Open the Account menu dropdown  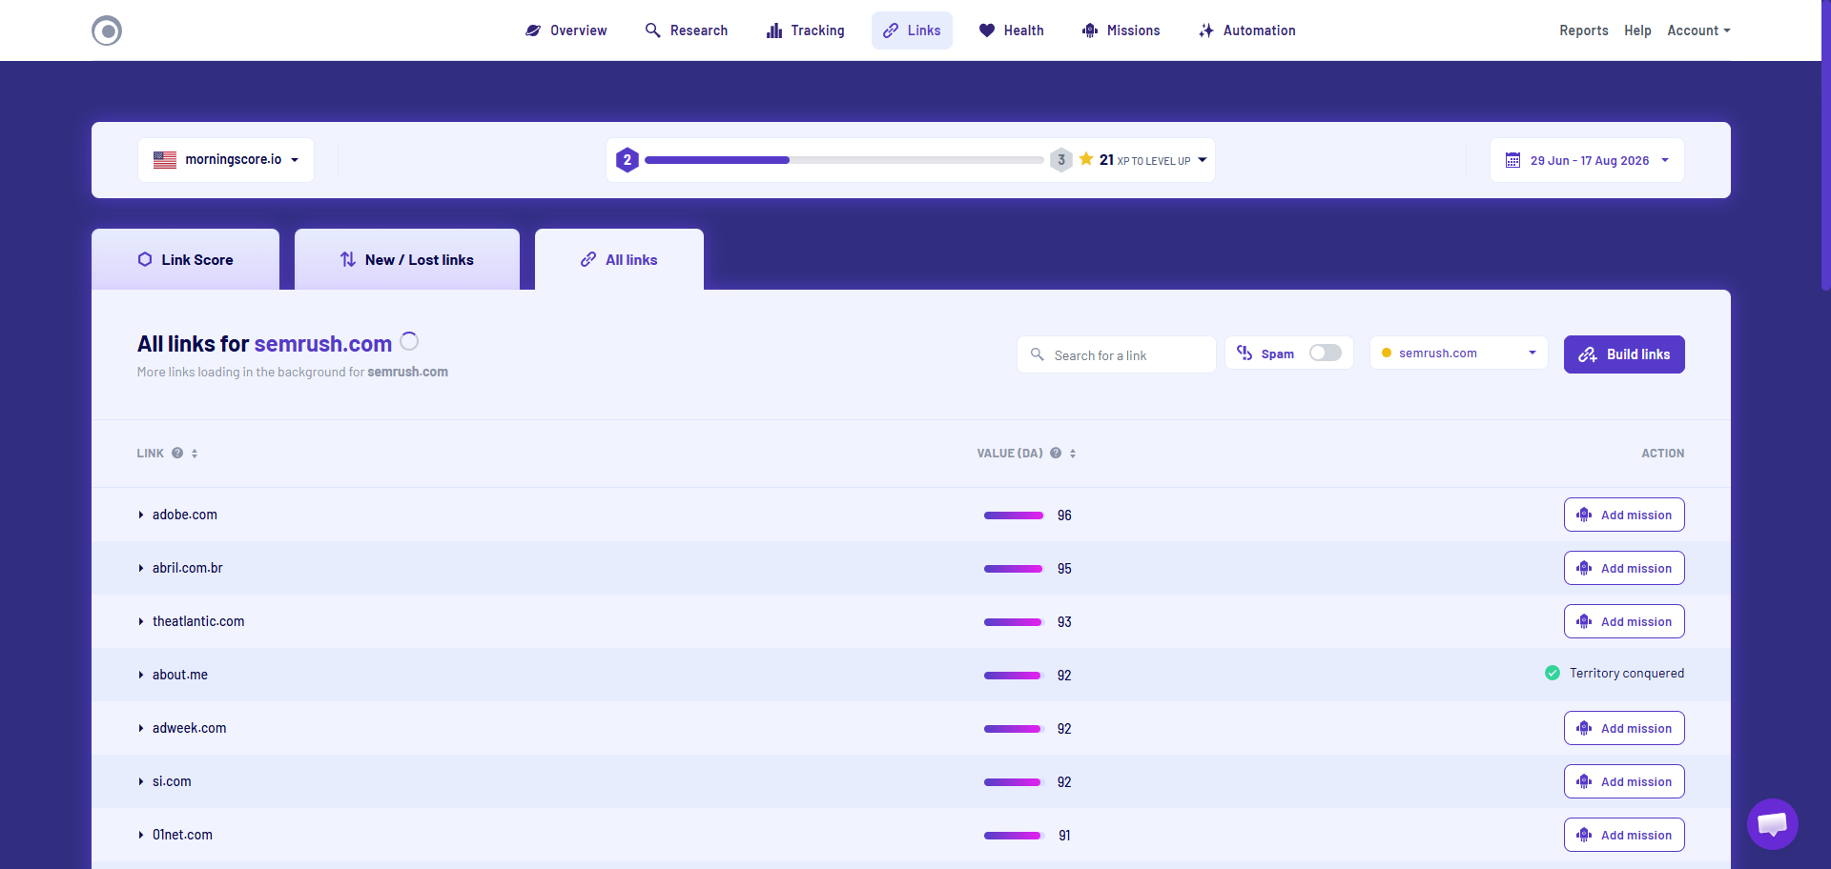point(1698,30)
